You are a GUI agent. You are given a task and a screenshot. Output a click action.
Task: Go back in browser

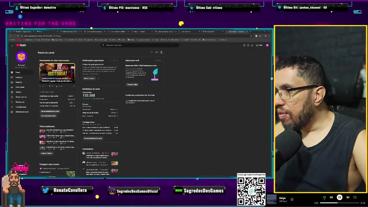[x=11, y=36]
